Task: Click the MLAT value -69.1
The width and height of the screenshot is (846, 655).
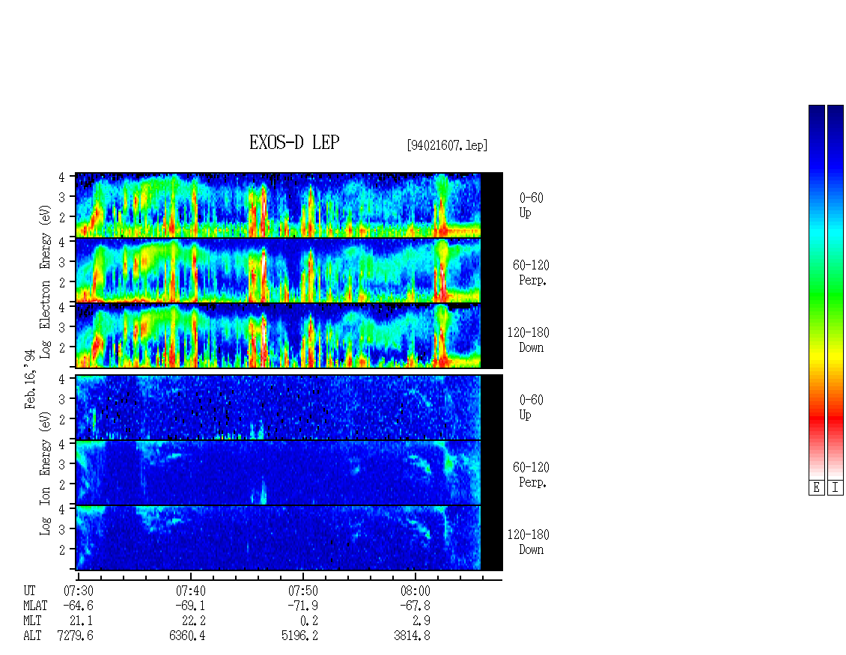Action: tap(190, 606)
